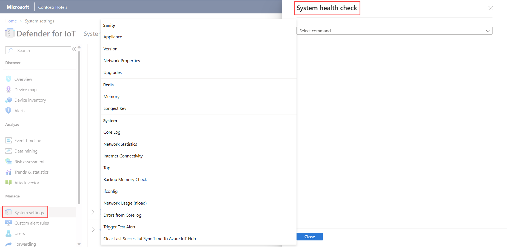Click the Risk assessment icon
This screenshot has height=247, width=507.
(8, 161)
